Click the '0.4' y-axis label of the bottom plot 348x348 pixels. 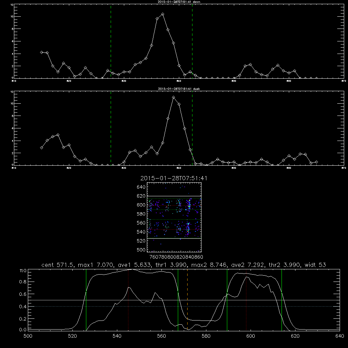(x=23, y=307)
